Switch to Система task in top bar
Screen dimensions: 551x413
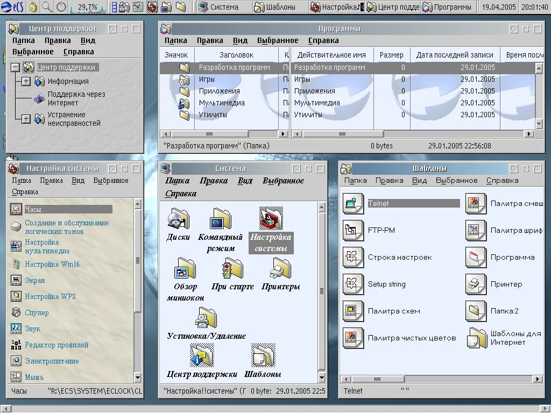(x=223, y=7)
